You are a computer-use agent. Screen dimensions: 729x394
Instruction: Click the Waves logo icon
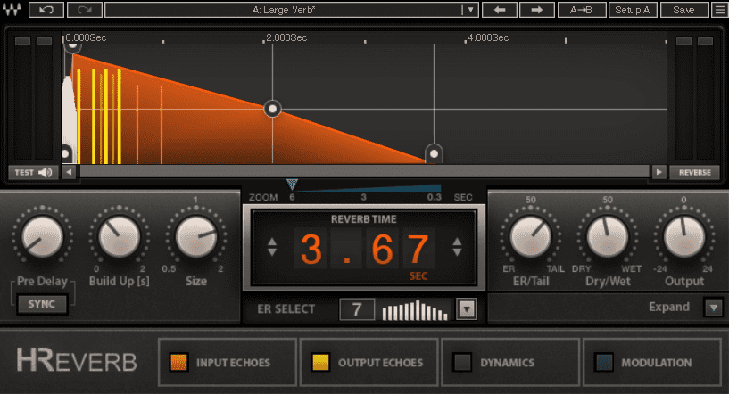(x=12, y=10)
